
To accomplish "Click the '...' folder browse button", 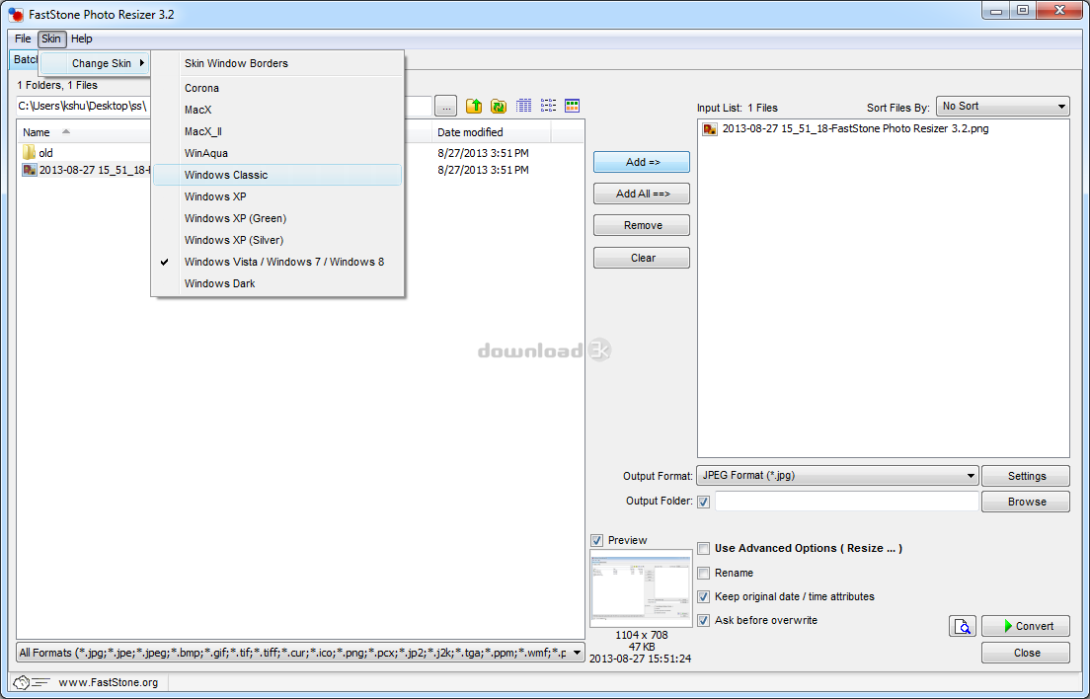I will coord(445,107).
